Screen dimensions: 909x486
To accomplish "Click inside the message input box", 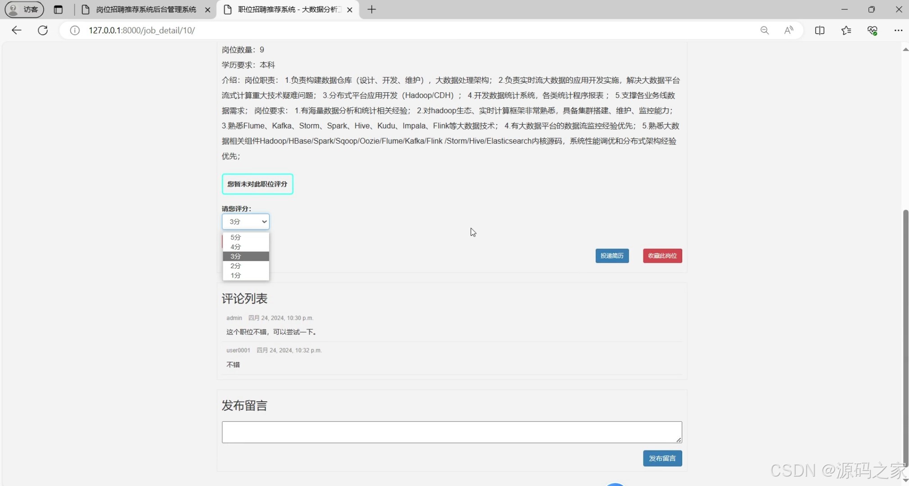I will pyautogui.click(x=451, y=432).
